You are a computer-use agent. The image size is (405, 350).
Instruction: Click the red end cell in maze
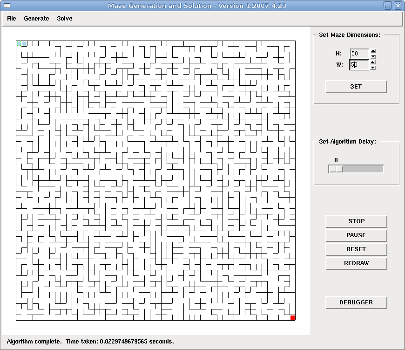point(292,317)
